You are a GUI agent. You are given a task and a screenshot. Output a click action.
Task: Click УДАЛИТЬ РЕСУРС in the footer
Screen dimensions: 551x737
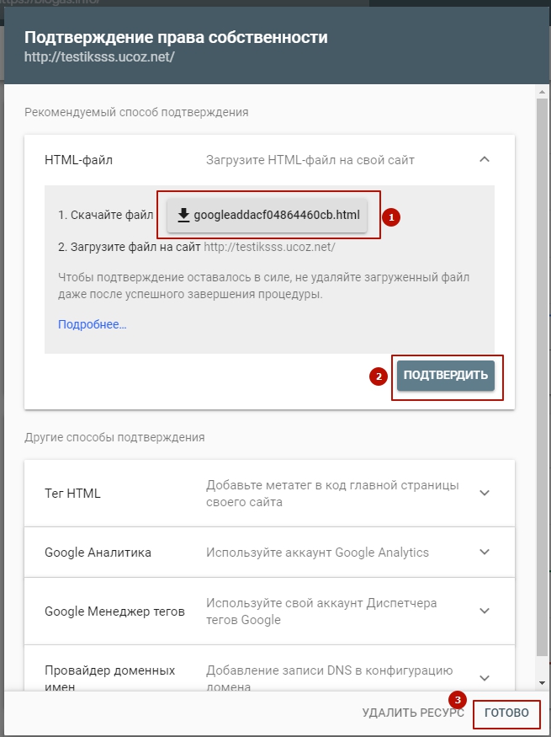point(413,713)
